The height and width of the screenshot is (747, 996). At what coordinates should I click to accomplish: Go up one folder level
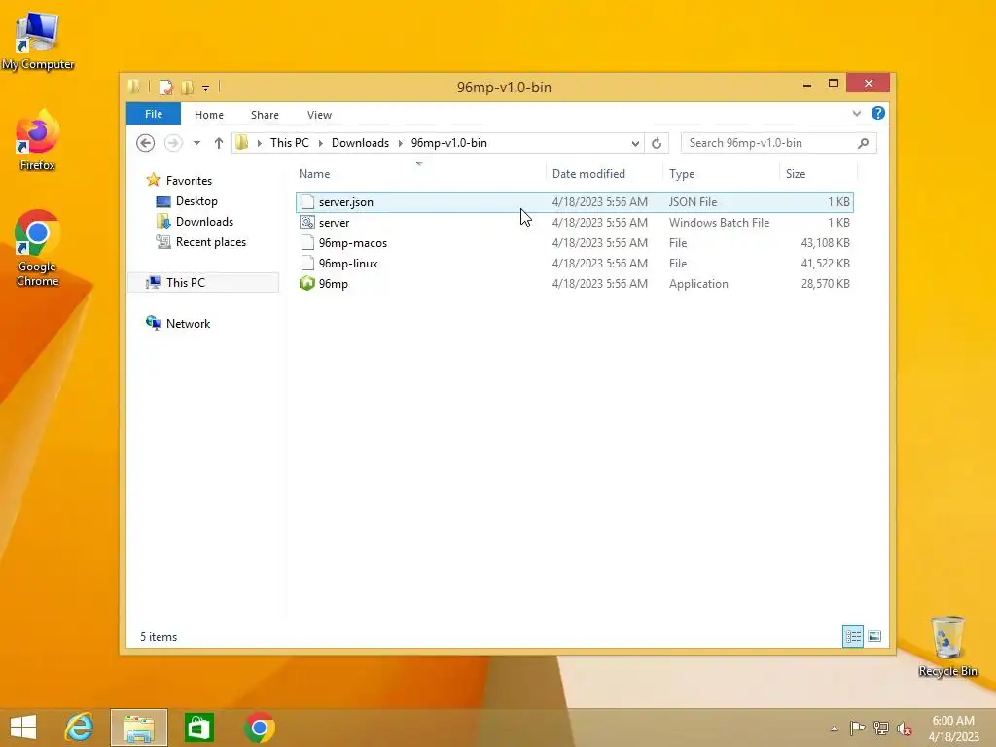[219, 143]
